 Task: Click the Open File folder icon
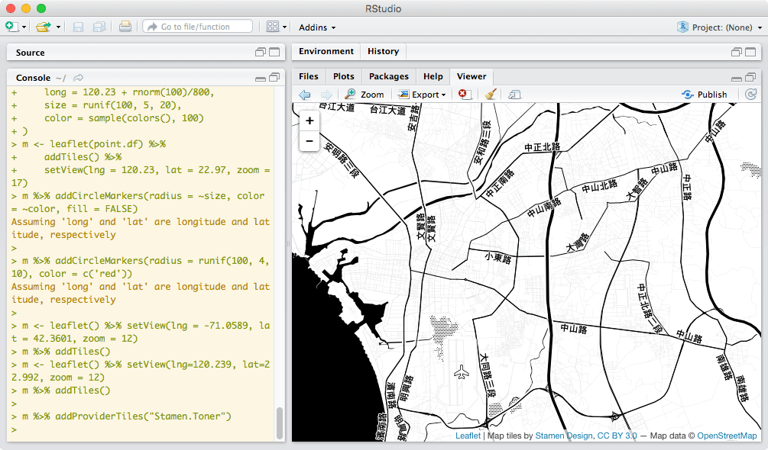[43, 27]
